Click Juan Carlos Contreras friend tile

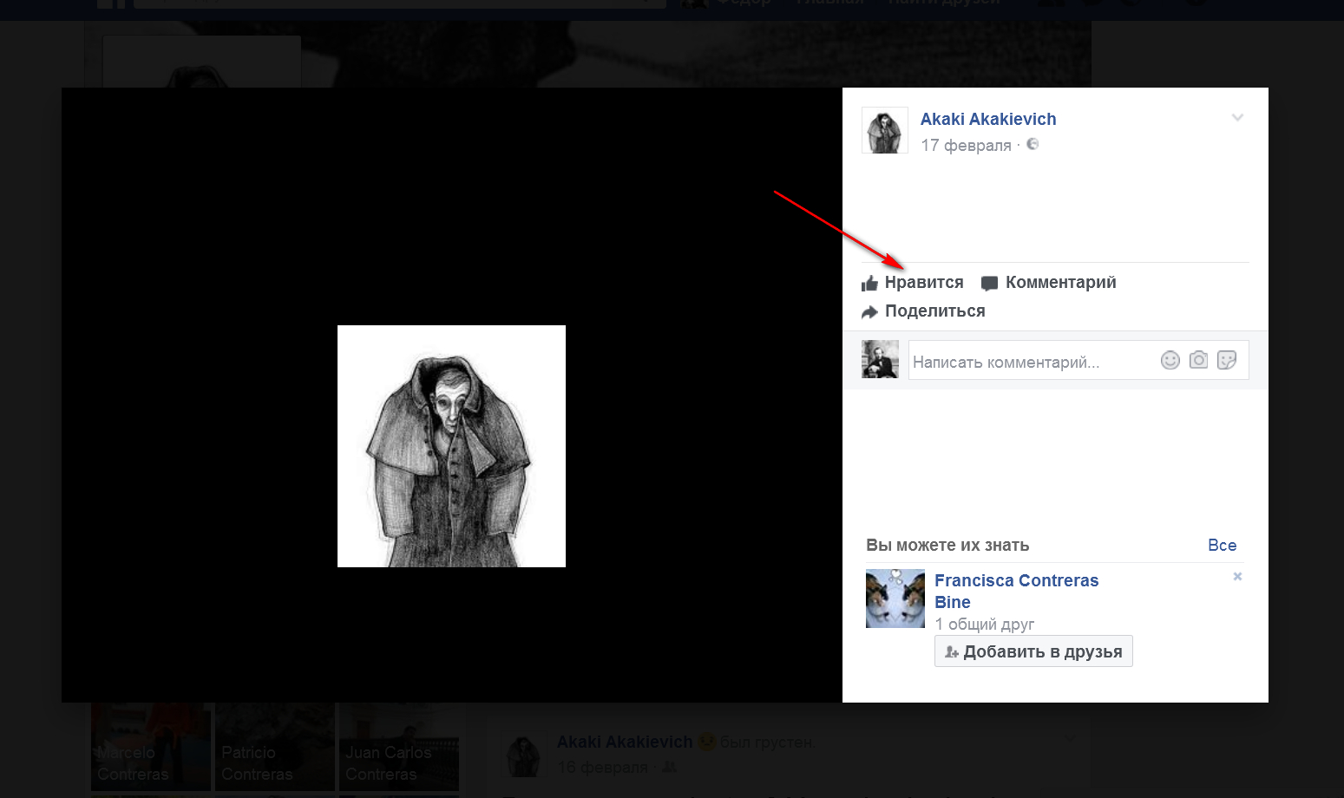(399, 747)
